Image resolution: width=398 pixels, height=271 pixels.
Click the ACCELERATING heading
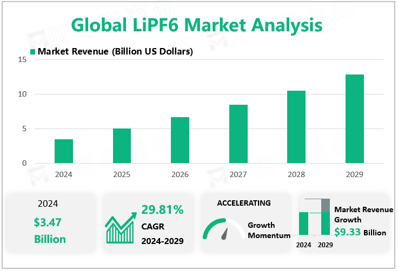244,203
